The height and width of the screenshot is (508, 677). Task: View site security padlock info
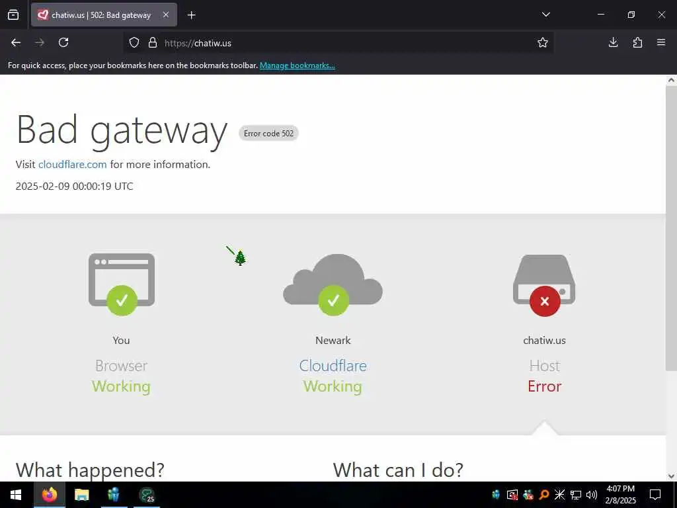(153, 43)
